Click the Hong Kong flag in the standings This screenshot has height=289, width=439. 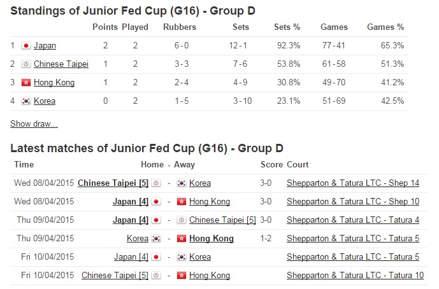[25, 82]
